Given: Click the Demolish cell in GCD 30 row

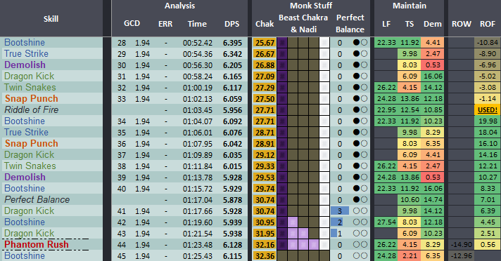Looking at the screenshot, I should (x=25, y=65).
